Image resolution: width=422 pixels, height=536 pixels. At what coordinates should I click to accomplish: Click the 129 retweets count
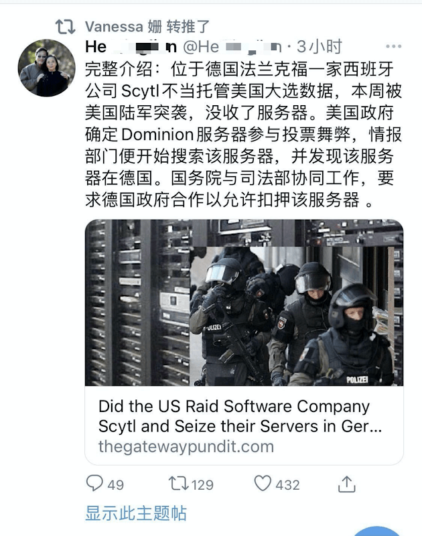click(x=202, y=484)
